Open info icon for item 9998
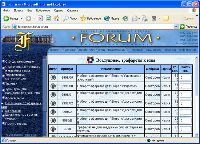Viewport: 200px width, 144px height. (x=53, y=129)
